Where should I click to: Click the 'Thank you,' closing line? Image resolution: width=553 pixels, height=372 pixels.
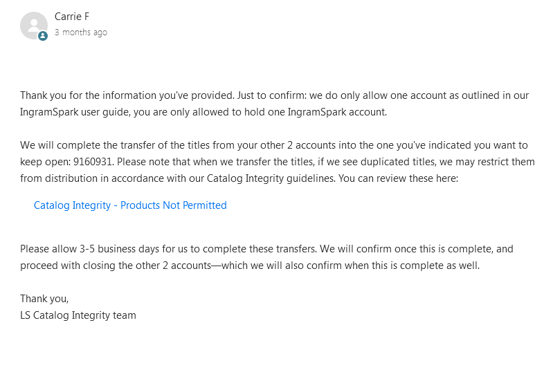pos(44,299)
